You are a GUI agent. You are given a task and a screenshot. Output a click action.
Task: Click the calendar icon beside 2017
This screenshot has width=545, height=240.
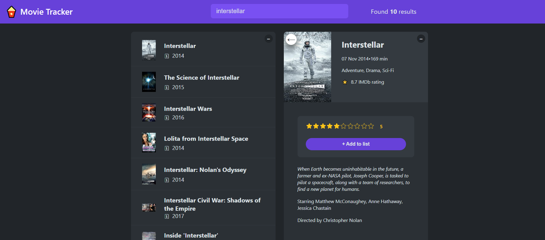167,216
